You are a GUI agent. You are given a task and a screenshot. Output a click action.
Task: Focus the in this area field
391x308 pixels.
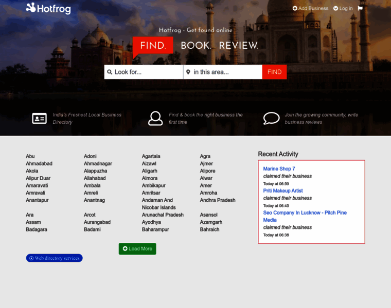(223, 72)
